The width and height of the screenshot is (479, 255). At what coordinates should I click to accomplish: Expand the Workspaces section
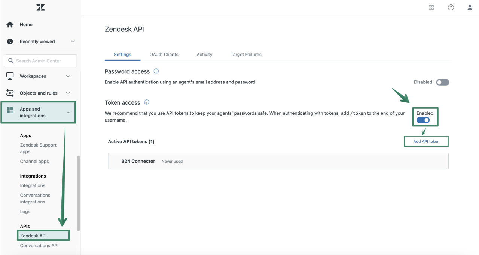tap(68, 76)
